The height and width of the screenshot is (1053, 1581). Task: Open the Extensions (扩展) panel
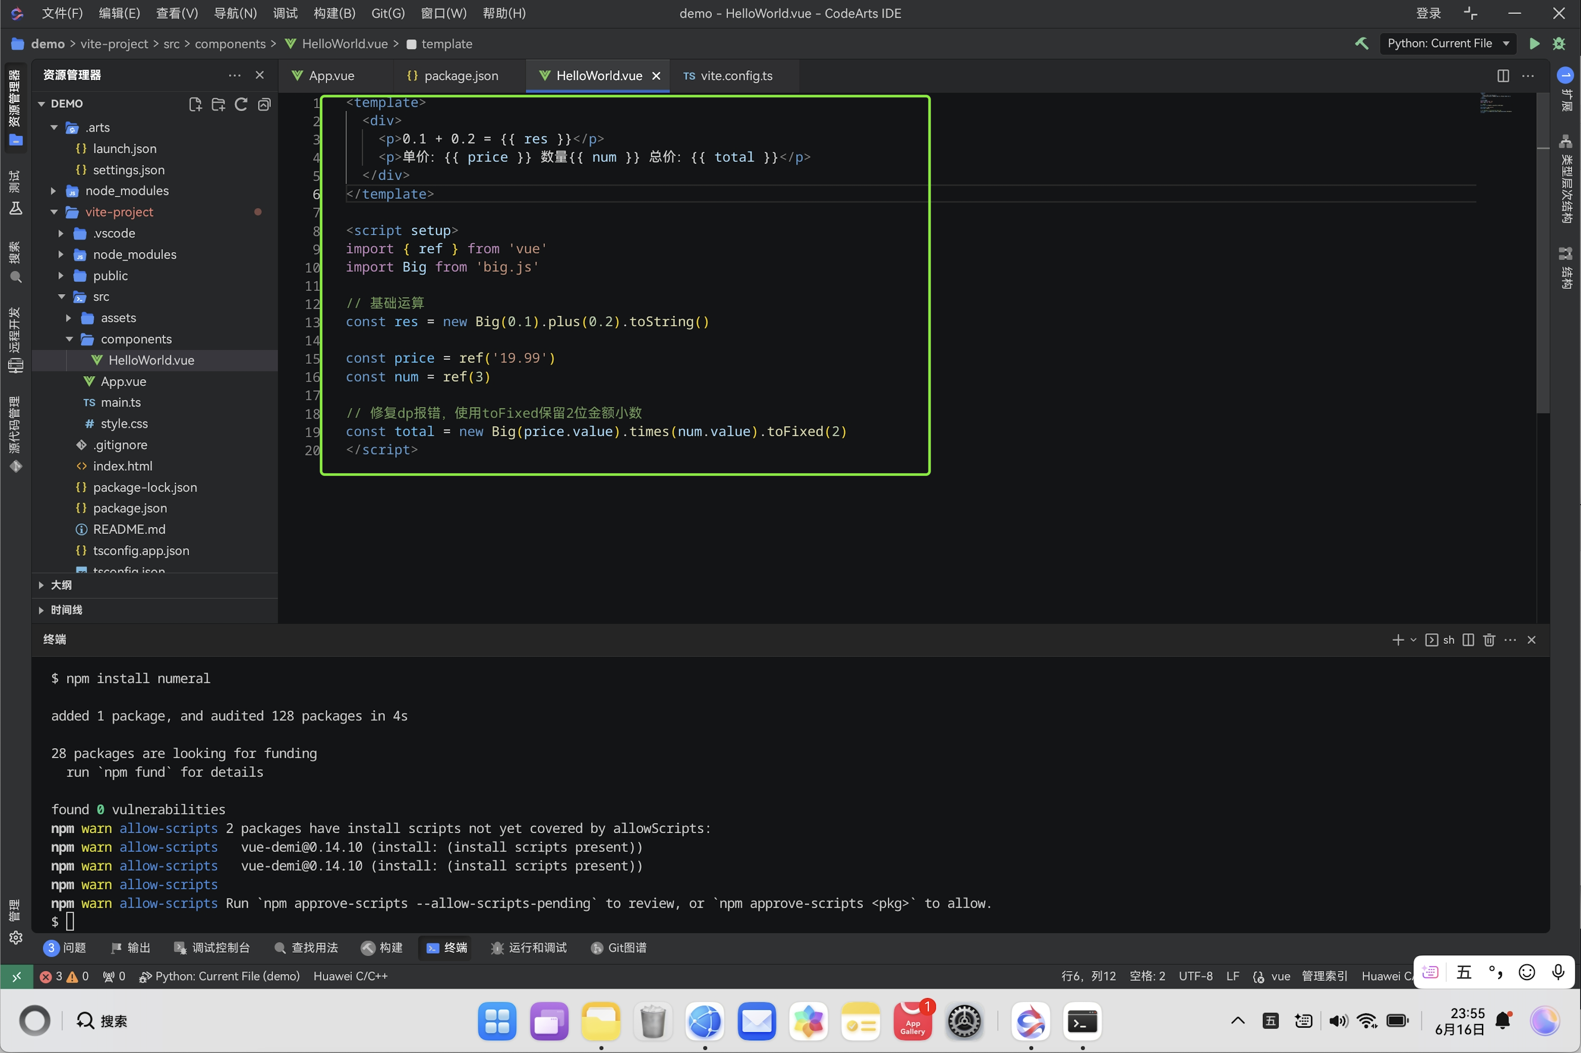pos(1566,89)
